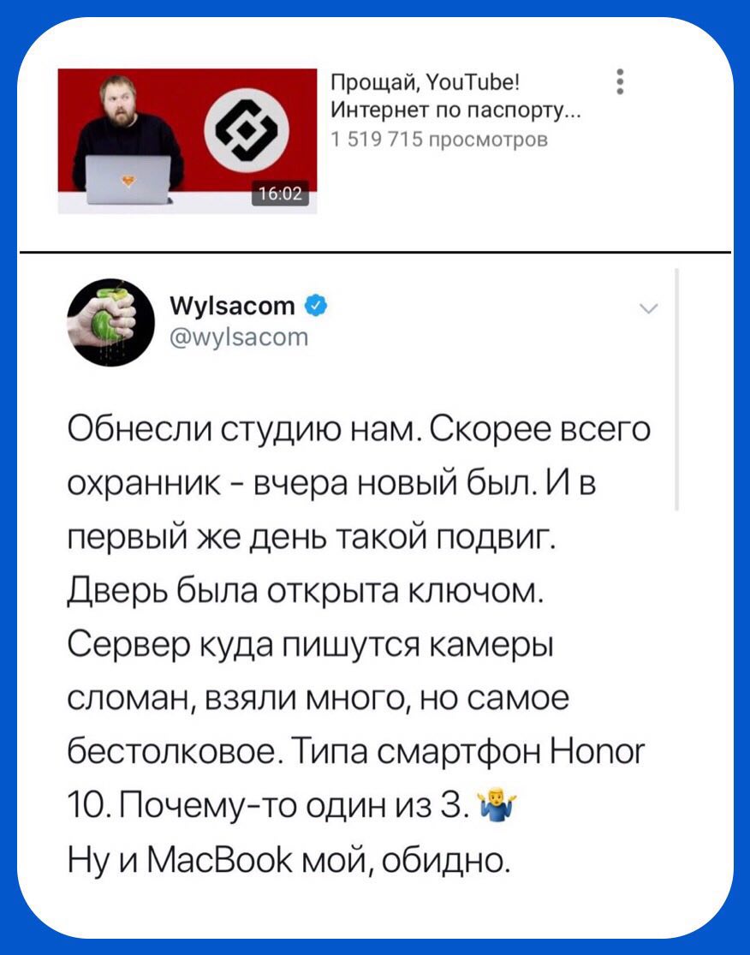Viewport: 750px width, 955px height.
Task: Click the video title Прощай, YouTube!
Action: (426, 81)
